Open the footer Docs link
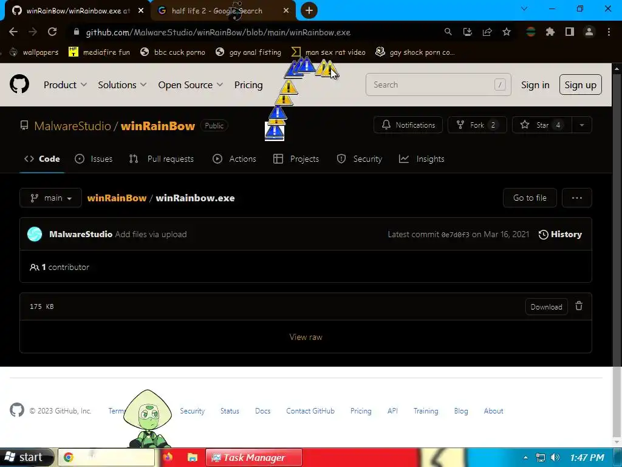 [x=262, y=410]
